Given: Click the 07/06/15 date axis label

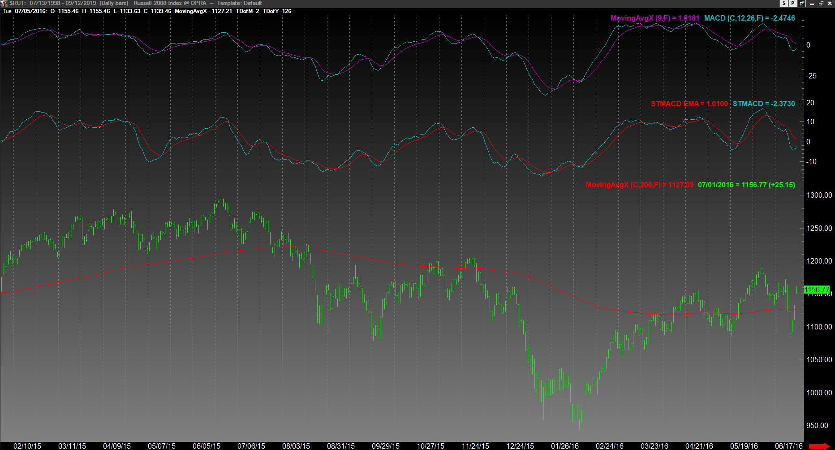Looking at the screenshot, I should 251,446.
